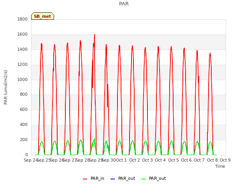Click the 800 y-axis tick label
Screen dimensions: 249x186
(24, 95)
